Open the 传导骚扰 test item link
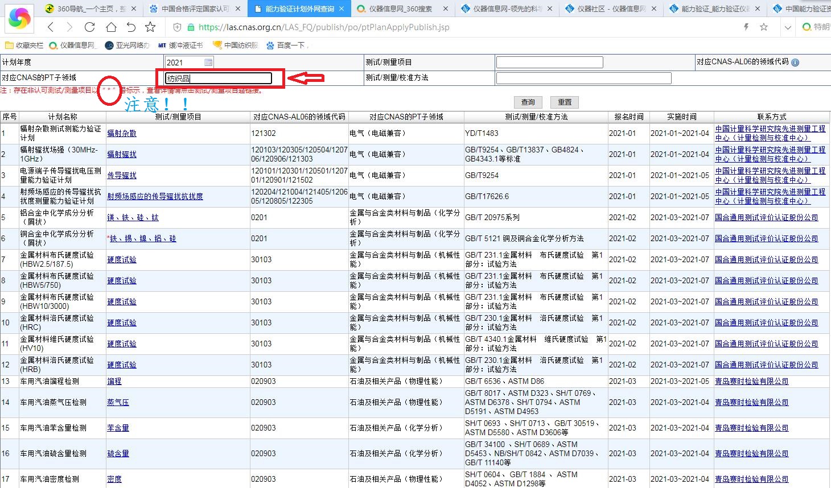The height and width of the screenshot is (488, 831). tap(122, 175)
